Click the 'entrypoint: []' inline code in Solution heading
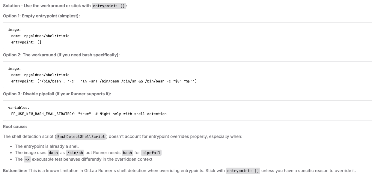 tap(109, 6)
